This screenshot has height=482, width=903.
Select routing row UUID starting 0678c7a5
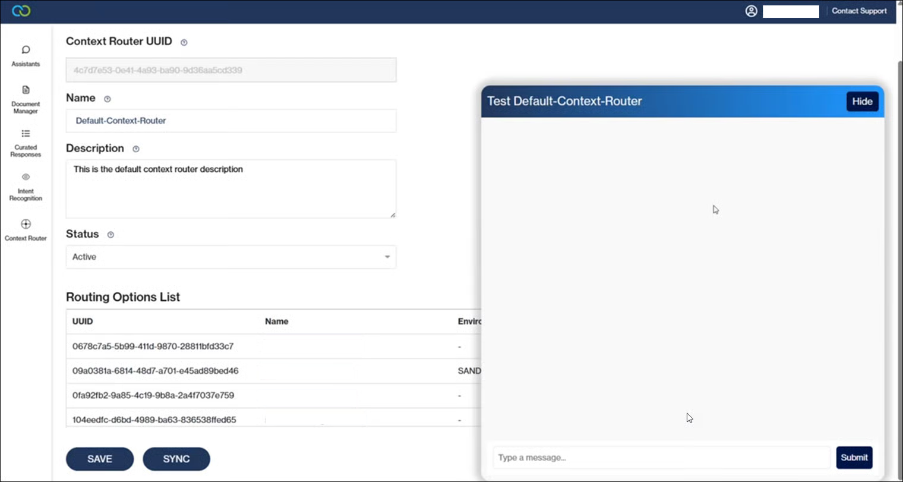click(153, 346)
